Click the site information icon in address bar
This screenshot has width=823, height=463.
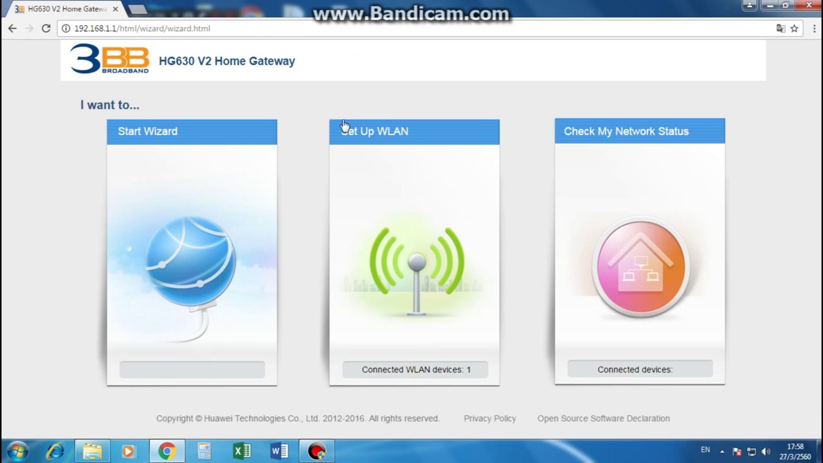point(66,28)
